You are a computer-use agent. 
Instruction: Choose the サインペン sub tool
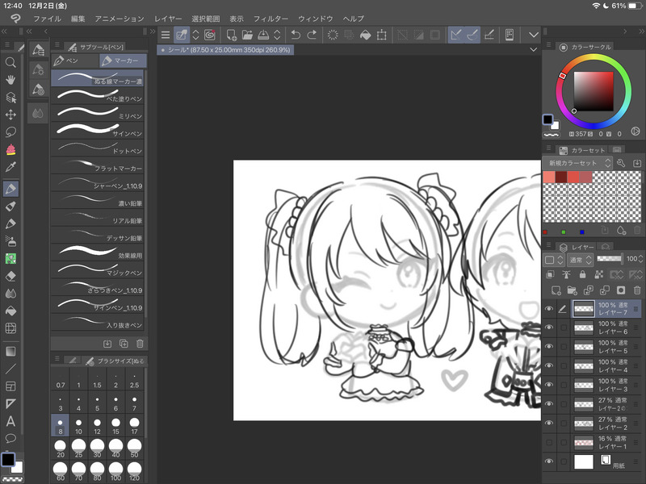point(98,131)
